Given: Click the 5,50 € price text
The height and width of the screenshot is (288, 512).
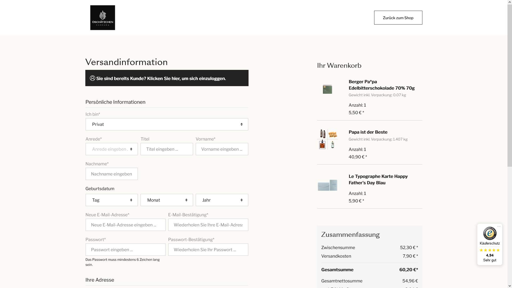Looking at the screenshot, I should [357, 113].
